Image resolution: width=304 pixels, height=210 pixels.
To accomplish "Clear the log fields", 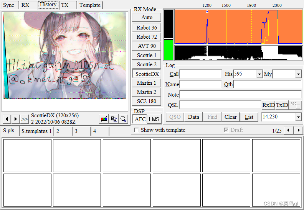I will pos(231,117).
